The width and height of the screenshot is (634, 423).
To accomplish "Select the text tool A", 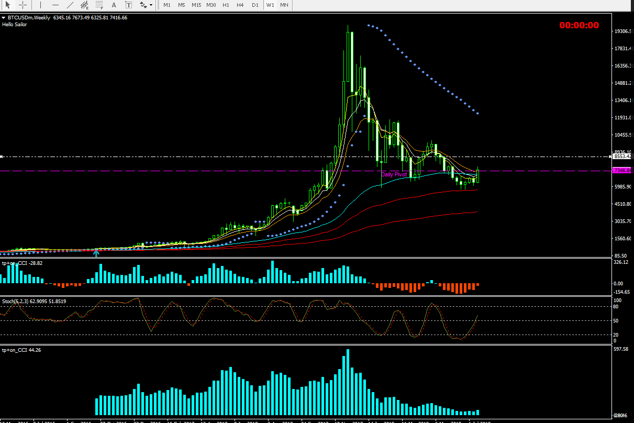I will click(x=114, y=5).
